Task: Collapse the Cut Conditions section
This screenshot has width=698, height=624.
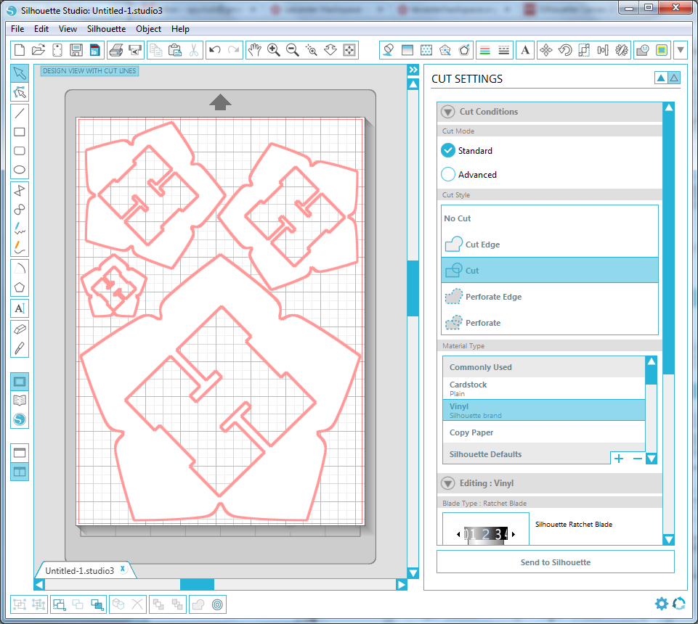Action: click(448, 112)
